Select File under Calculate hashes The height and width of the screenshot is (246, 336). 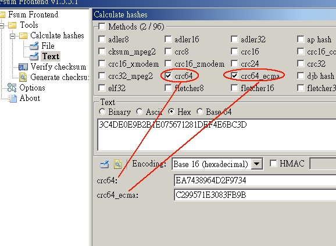(x=48, y=46)
